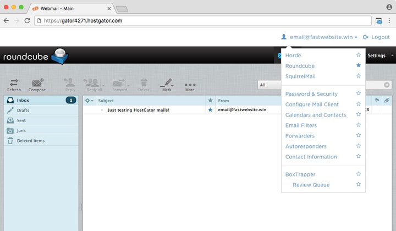Expand the Reply all options arrow
This screenshot has width=396, height=231.
103,85
